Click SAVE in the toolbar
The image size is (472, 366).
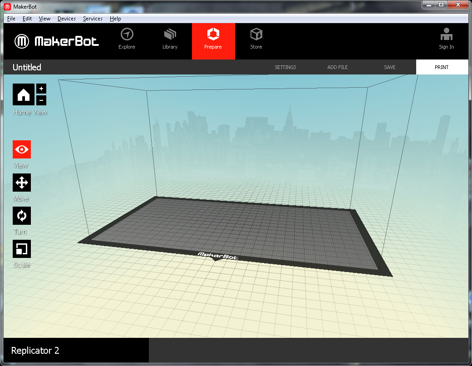coord(390,67)
